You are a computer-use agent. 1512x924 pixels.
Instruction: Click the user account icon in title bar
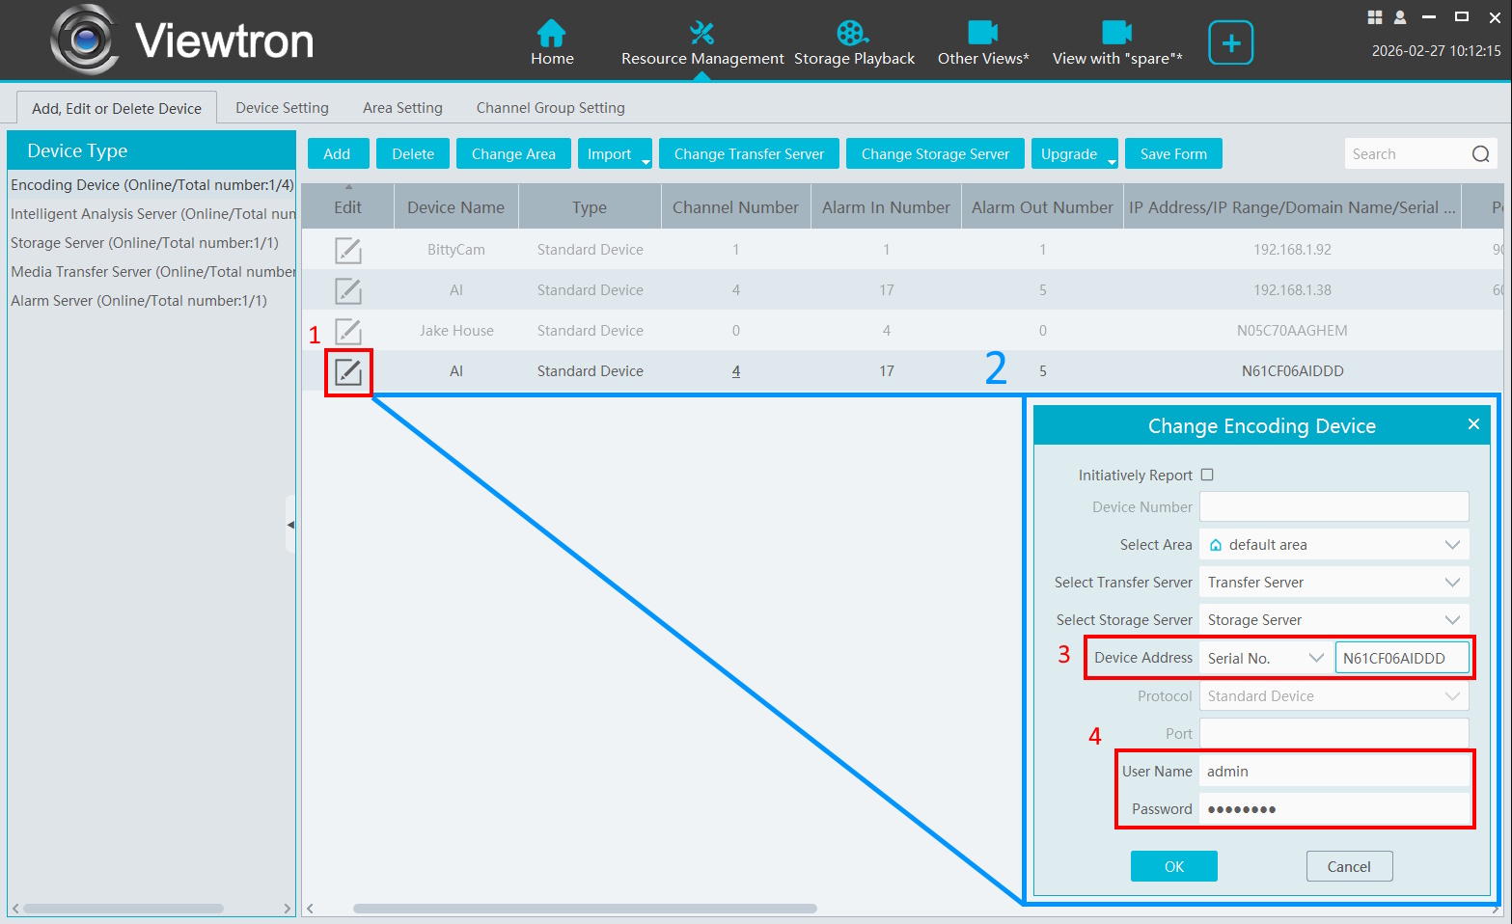tap(1400, 17)
